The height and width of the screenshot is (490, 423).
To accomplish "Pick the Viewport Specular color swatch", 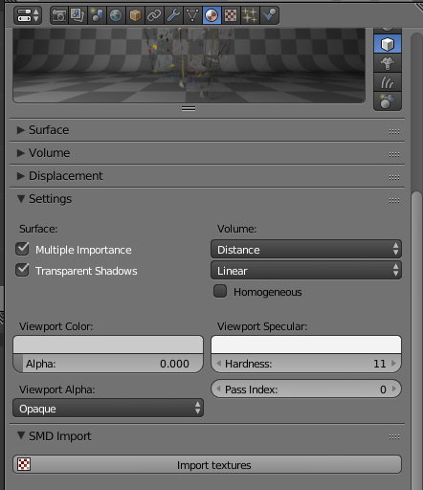I will [306, 345].
